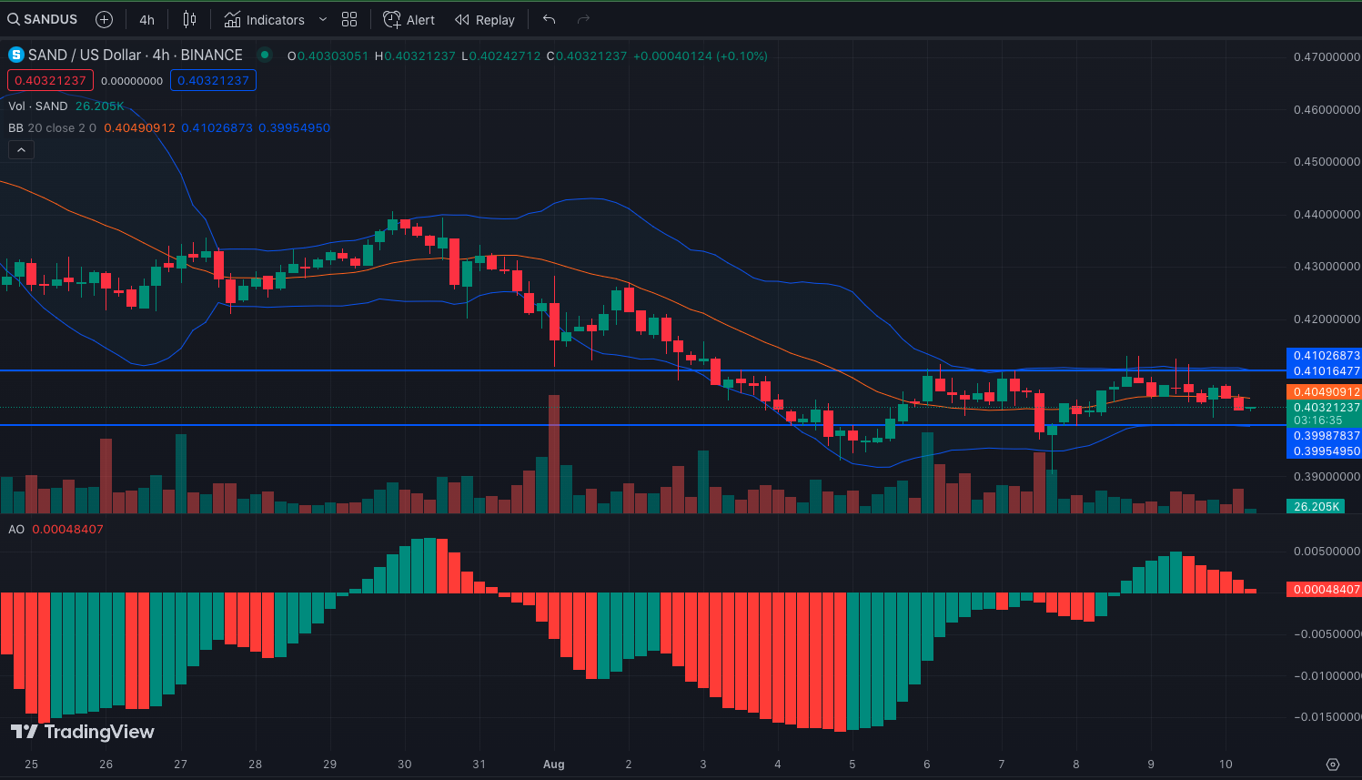Click the current price label 0.40321237 on axis

pyautogui.click(x=1326, y=407)
